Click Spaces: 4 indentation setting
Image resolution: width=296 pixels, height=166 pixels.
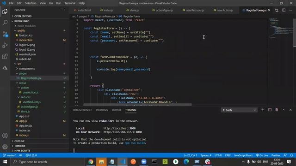[206, 155]
